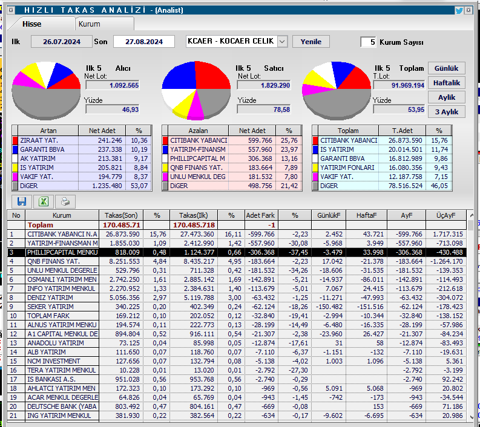480x427 pixels.
Task: Click IS YATIRIM in Toplam table
Action: [x=337, y=149]
